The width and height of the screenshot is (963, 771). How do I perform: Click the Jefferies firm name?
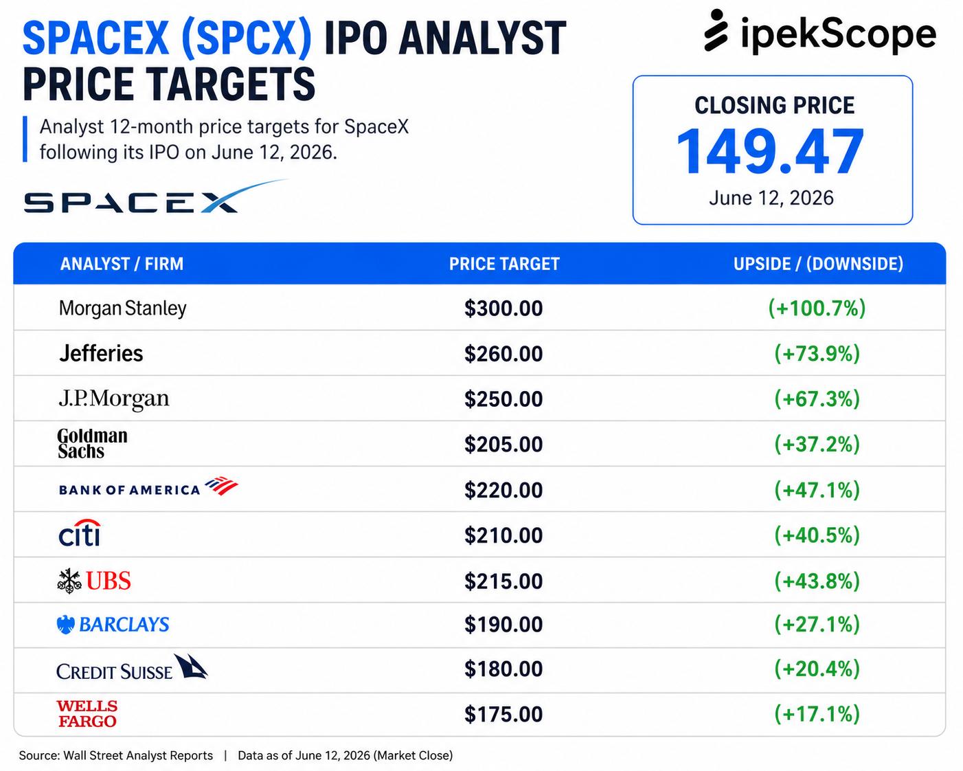click(x=101, y=353)
